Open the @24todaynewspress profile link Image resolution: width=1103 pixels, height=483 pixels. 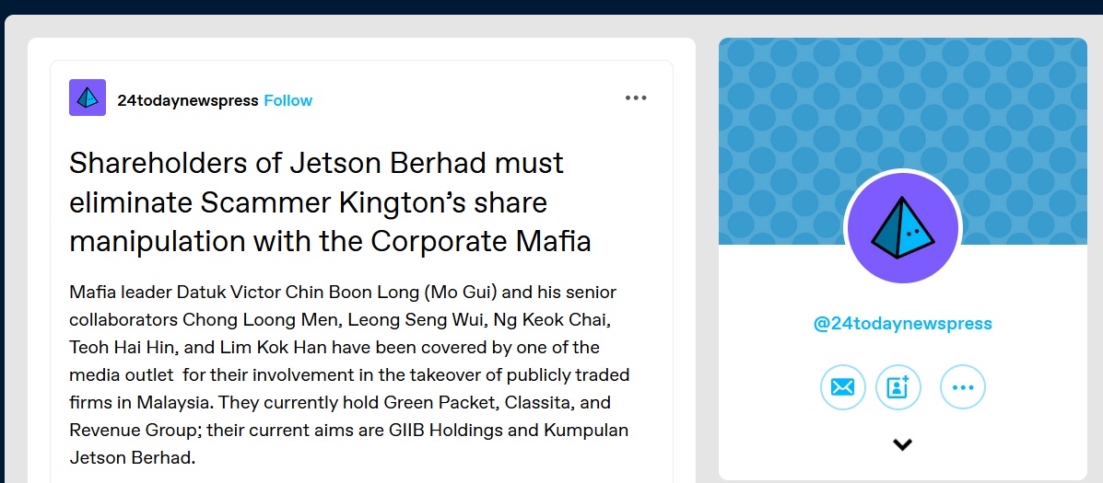coord(902,324)
